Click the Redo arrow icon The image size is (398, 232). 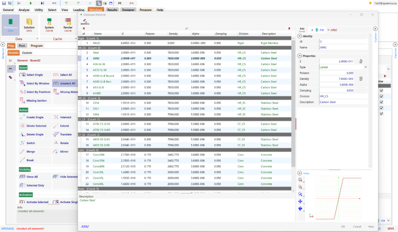pos(79,3)
